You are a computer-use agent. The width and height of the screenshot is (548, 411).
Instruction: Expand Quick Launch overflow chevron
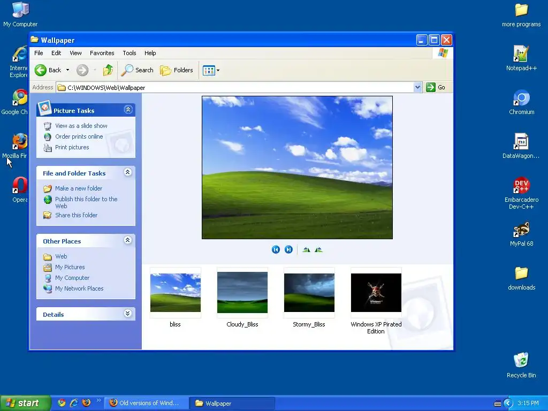[98, 400]
